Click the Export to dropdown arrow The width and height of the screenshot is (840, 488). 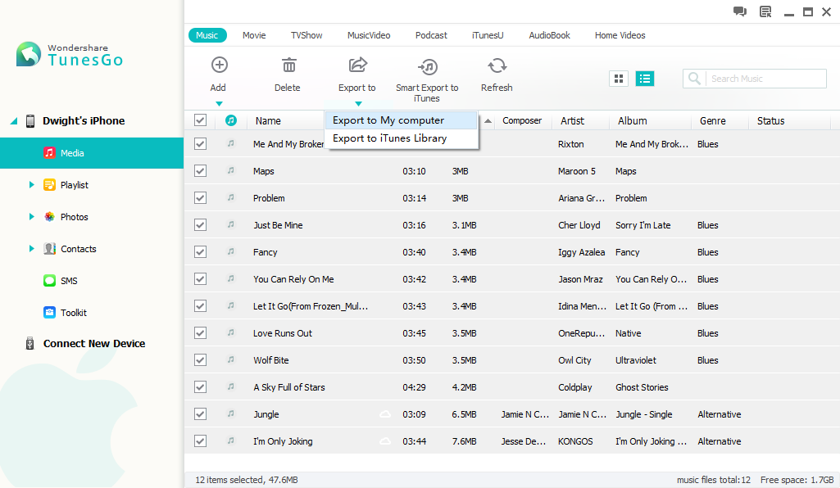[358, 104]
